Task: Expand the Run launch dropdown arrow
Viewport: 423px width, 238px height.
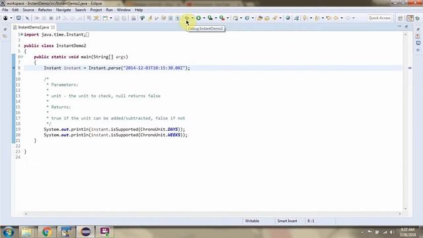Action: tap(204, 18)
